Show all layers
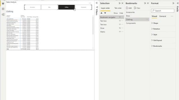Image resolution: width=179 pixels, height=100 pixels. pos(116,13)
